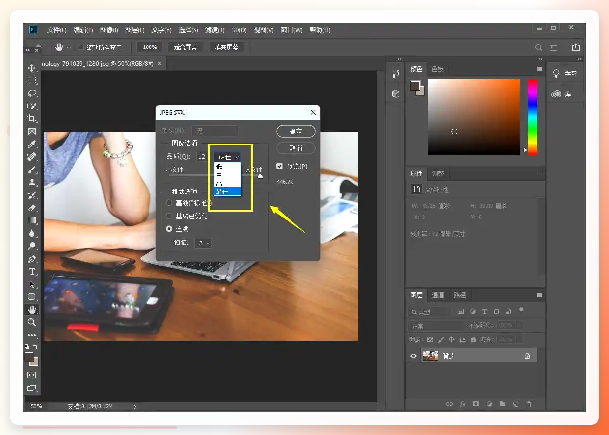This screenshot has height=435, width=609.
Task: Confirm with the 确定 button
Action: [x=296, y=131]
